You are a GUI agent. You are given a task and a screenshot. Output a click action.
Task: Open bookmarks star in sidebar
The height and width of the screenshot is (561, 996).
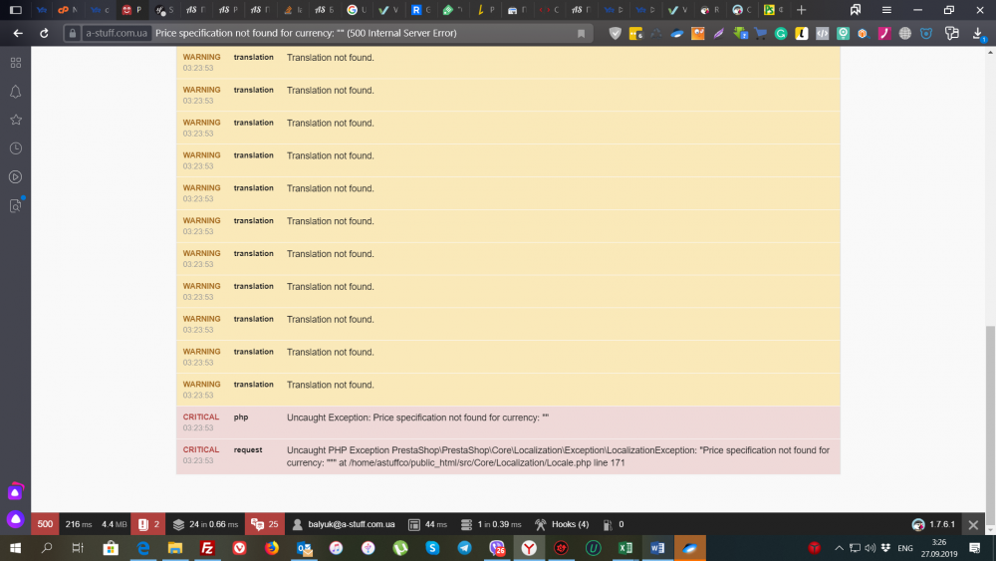(x=15, y=120)
